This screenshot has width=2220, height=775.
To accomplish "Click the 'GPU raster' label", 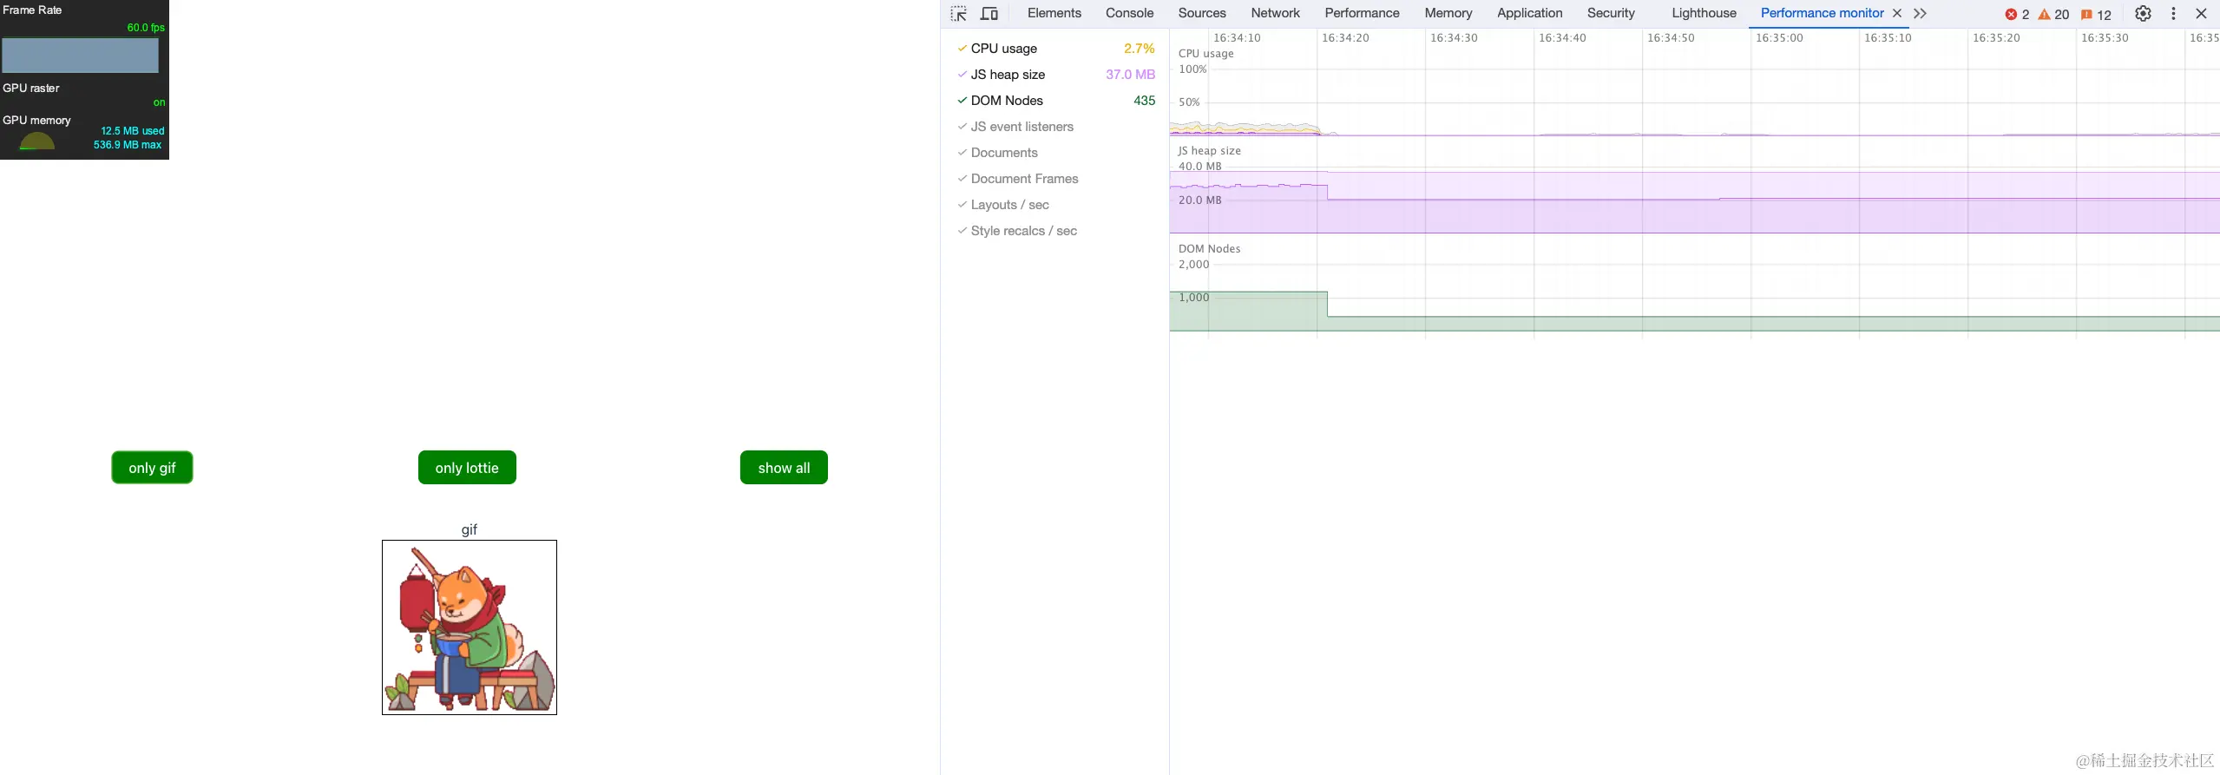I will coord(31,89).
